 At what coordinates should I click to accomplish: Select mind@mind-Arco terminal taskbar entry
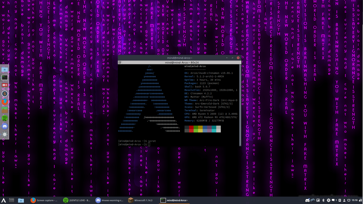174,200
